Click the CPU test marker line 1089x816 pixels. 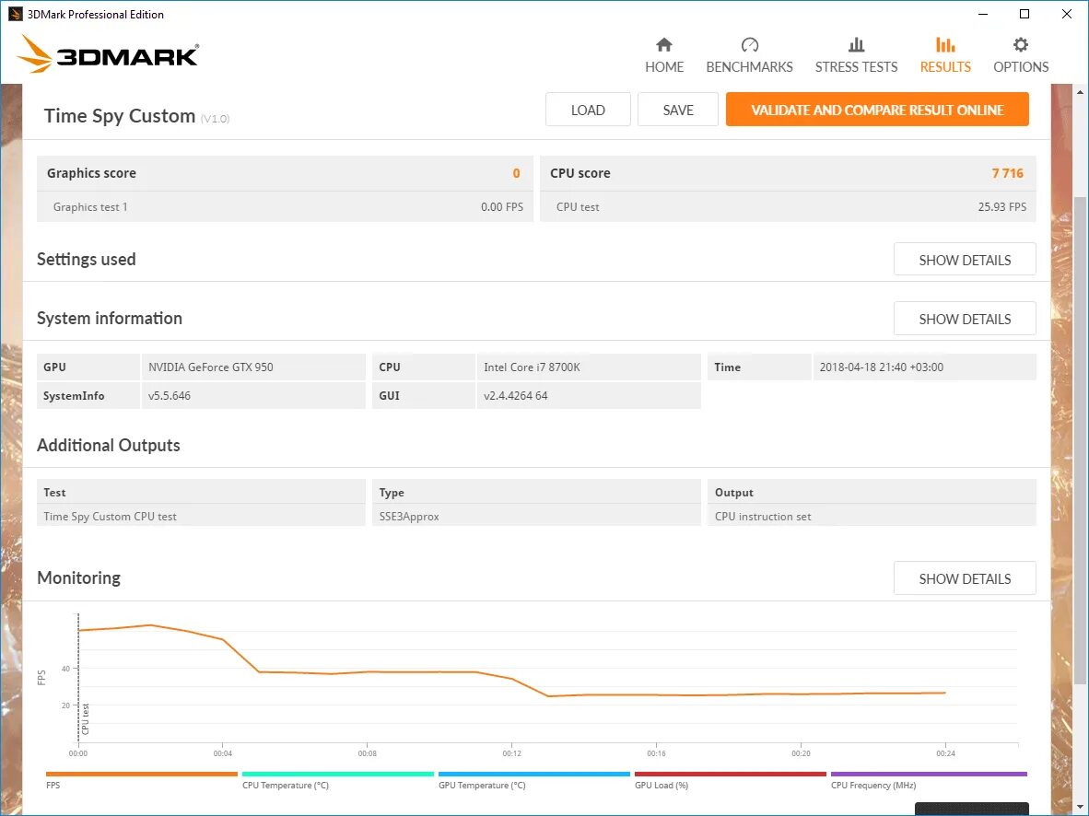[78, 677]
